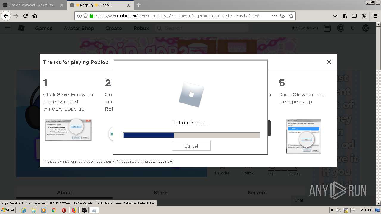Launch Internet Explorer from taskbar
Viewport: 381px width, 214px height.
[24, 210]
